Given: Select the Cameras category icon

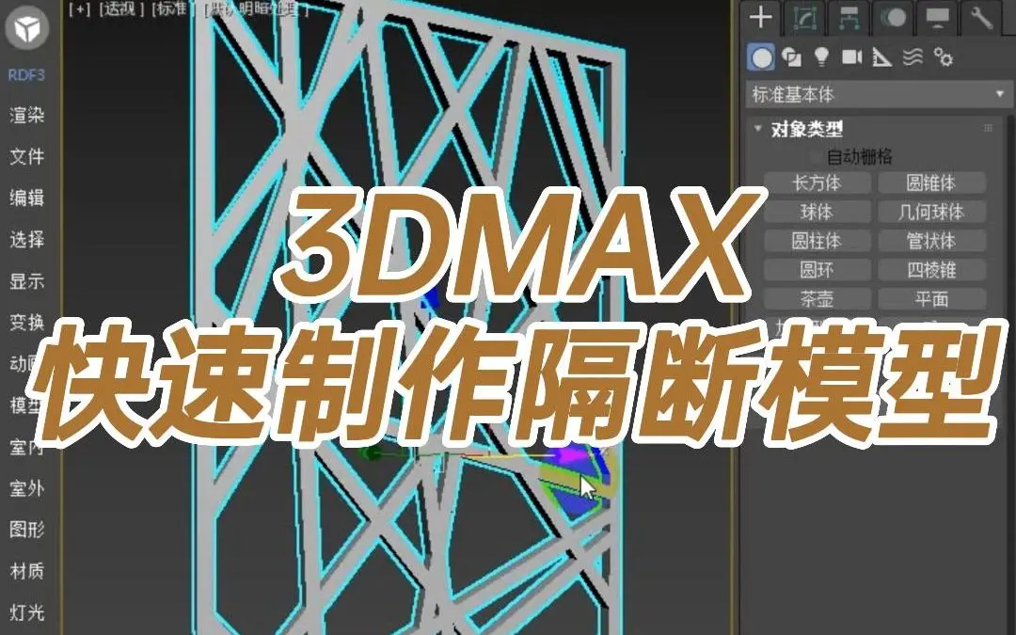Looking at the screenshot, I should 851,57.
